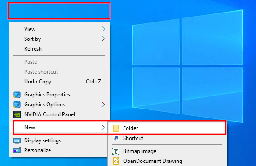Click the Ctrl+Z shortcut text

click(x=93, y=82)
